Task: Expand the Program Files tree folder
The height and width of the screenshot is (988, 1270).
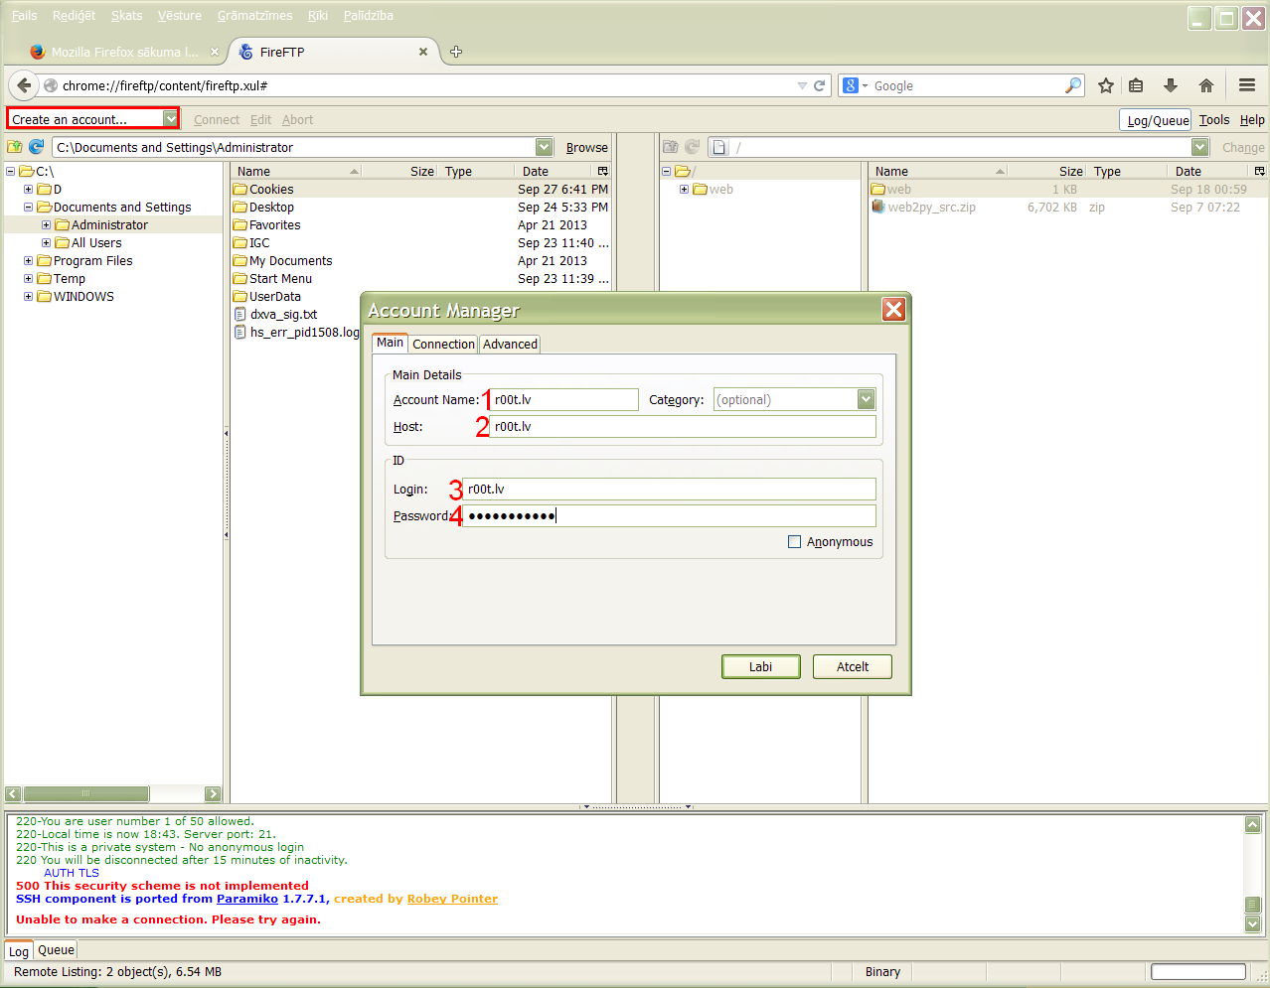Action: coord(29,261)
